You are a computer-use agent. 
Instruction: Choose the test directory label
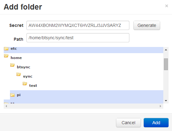click(x=33, y=86)
